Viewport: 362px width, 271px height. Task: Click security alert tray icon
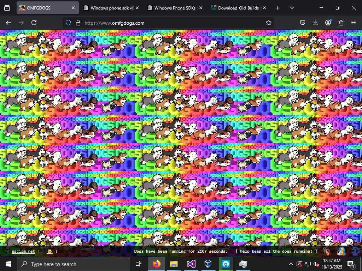(x=299, y=264)
